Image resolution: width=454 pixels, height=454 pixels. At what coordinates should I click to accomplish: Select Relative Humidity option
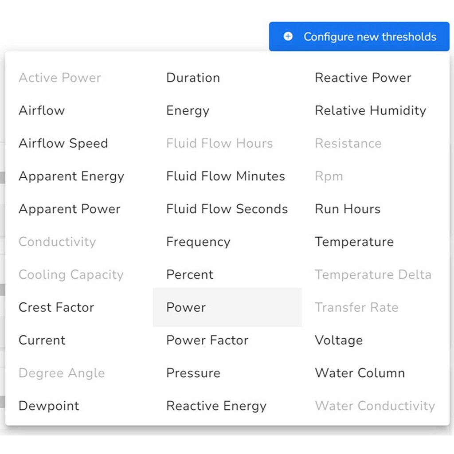(371, 111)
